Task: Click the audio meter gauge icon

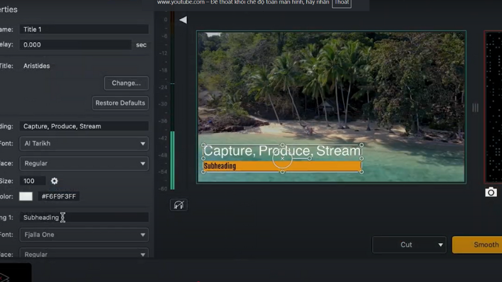Action: [179, 205]
